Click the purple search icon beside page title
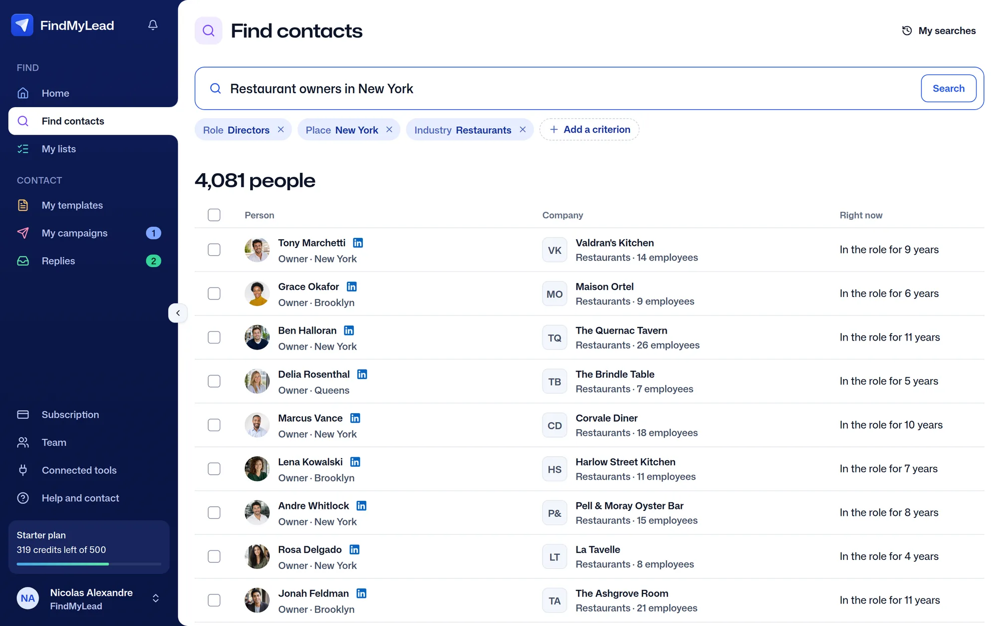The height and width of the screenshot is (626, 1001). (208, 31)
